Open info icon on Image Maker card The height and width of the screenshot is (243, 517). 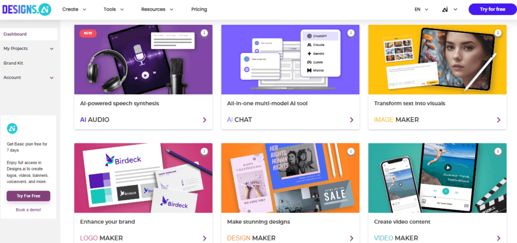(x=498, y=33)
